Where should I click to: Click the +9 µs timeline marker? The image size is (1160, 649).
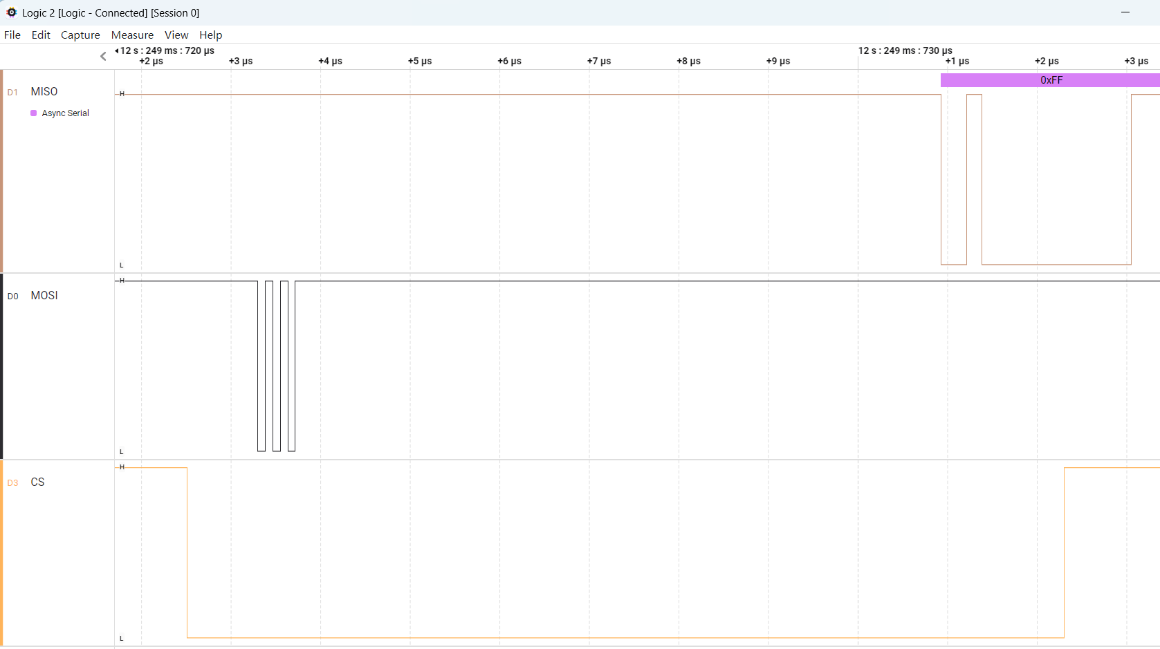point(778,61)
